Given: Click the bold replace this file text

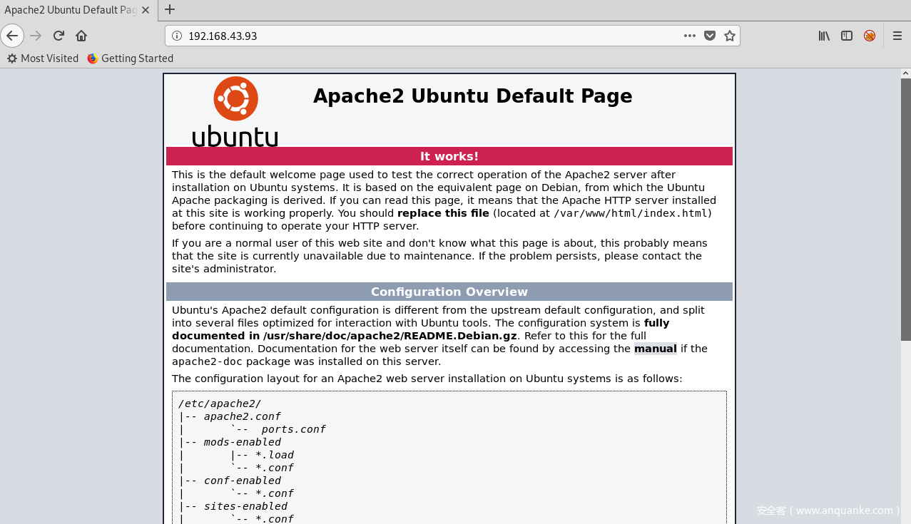Looking at the screenshot, I should pos(443,213).
